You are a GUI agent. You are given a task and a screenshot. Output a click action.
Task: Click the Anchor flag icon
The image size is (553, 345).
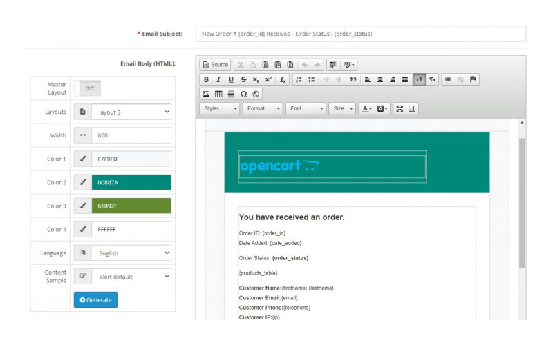click(x=473, y=79)
